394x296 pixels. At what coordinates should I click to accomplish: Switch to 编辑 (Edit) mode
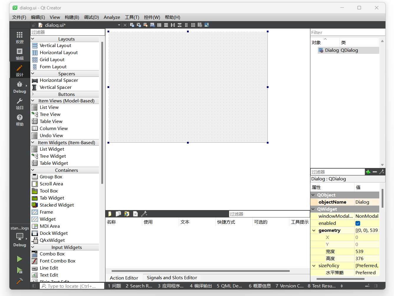19,54
